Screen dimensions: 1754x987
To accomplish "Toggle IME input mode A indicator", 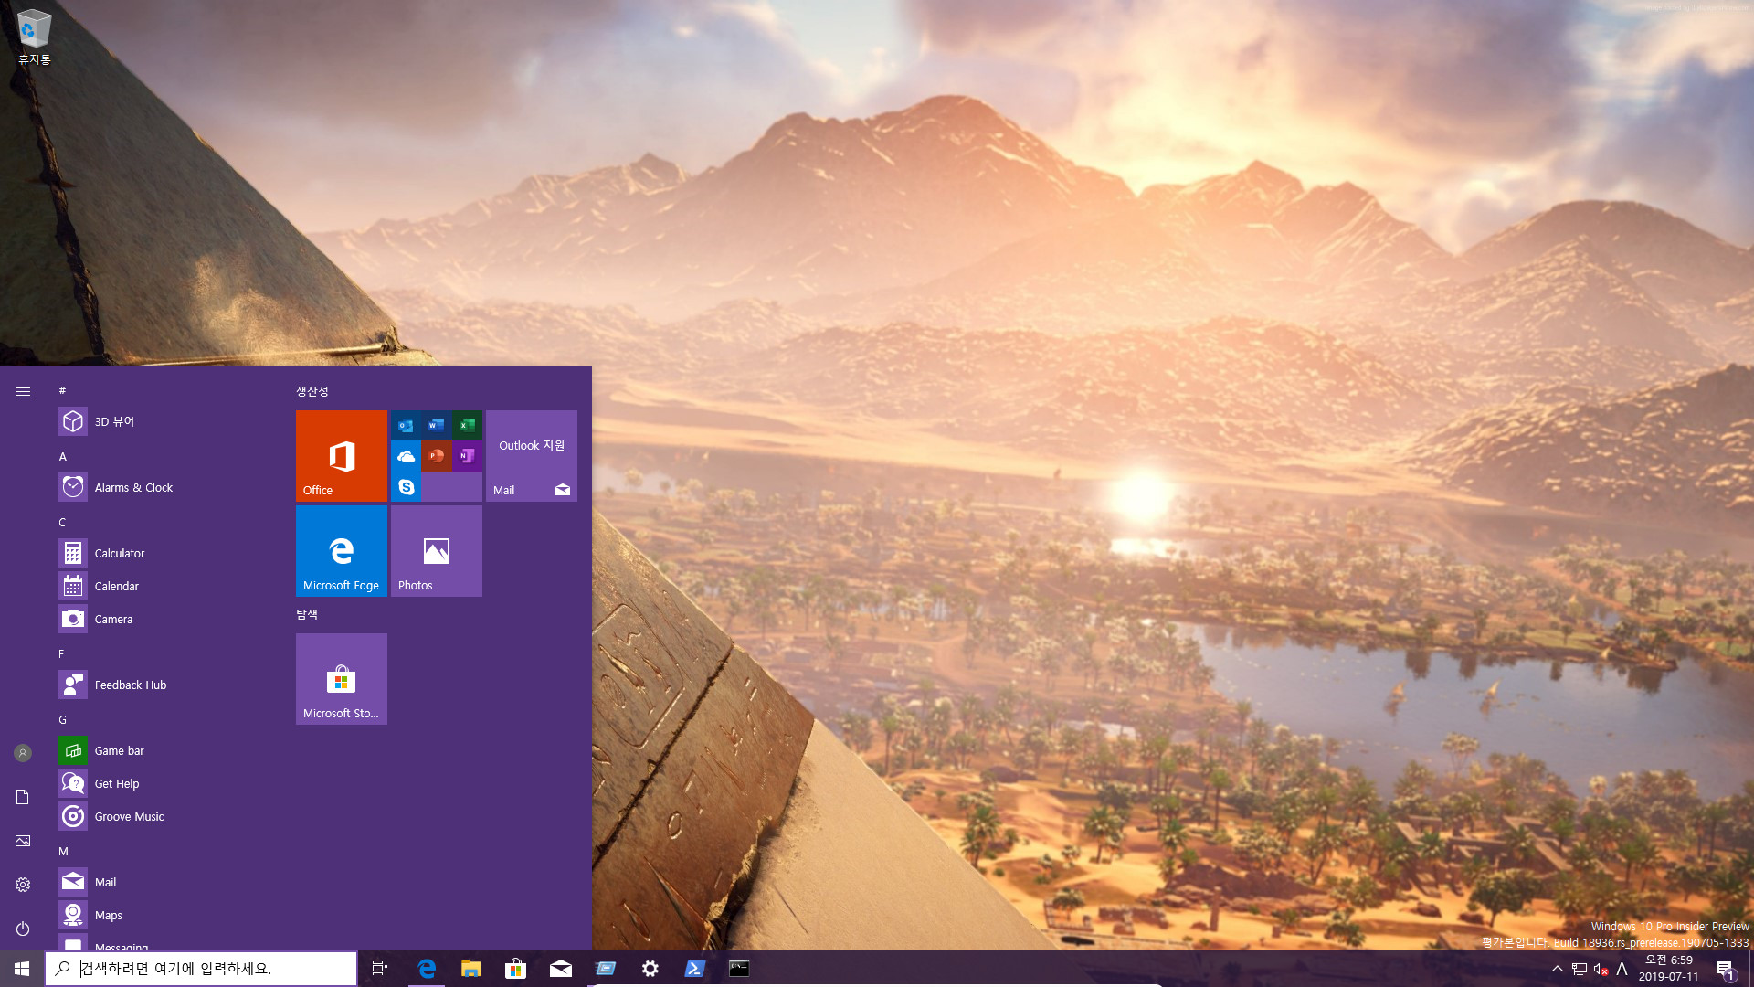I will click(1622, 969).
